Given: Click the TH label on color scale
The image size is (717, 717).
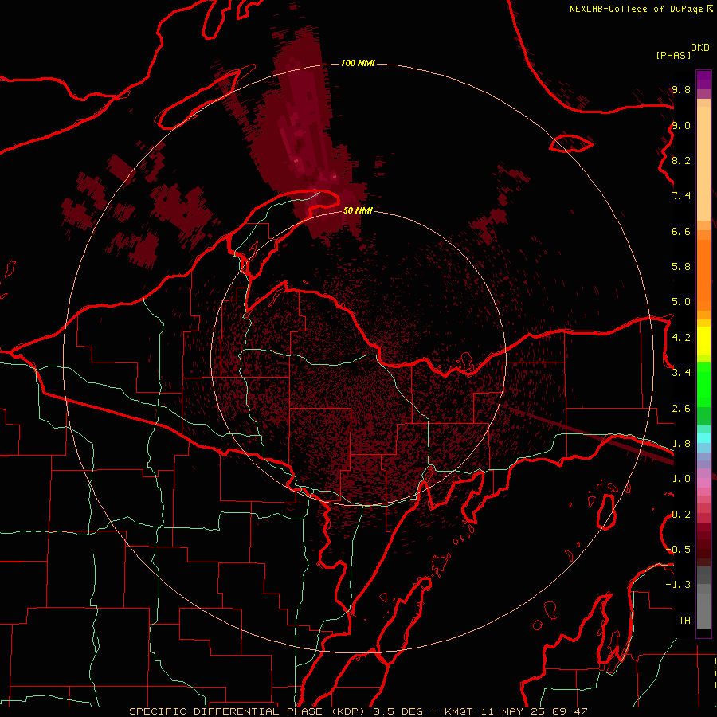Looking at the screenshot, I should coord(684,621).
